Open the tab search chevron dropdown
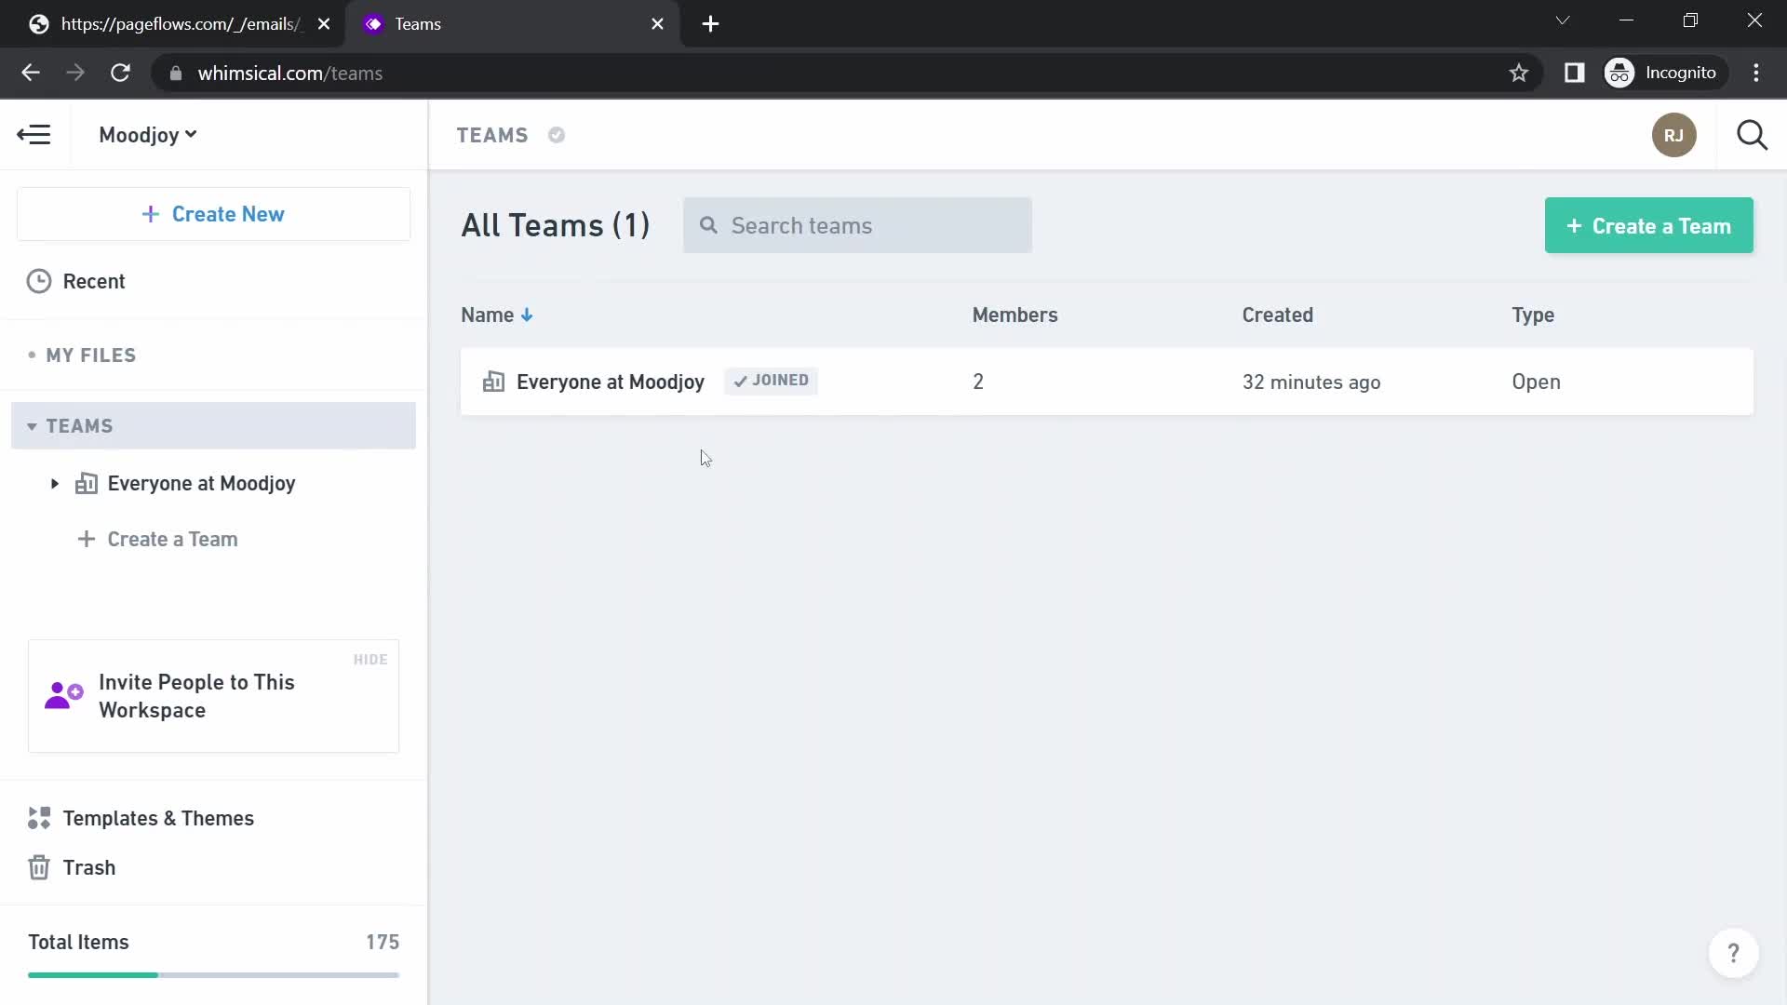 click(1562, 20)
